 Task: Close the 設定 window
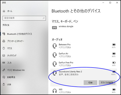point(117,3)
